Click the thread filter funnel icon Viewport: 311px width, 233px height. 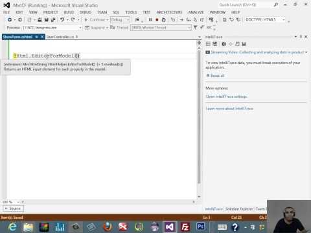click(195, 27)
